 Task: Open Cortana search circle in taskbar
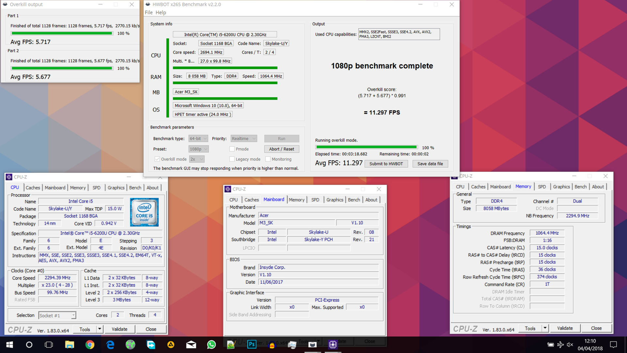click(x=29, y=345)
